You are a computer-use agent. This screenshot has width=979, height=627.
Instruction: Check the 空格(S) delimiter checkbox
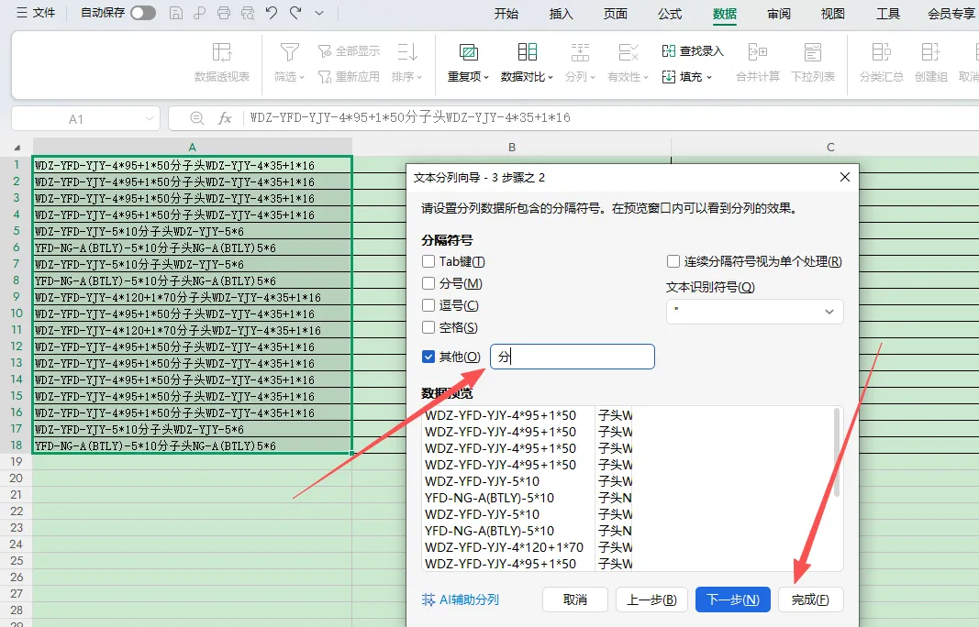[428, 327]
